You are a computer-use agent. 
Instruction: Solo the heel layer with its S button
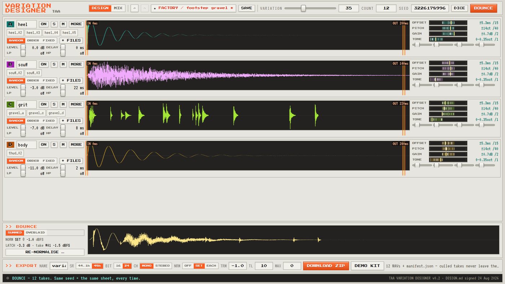click(54, 24)
